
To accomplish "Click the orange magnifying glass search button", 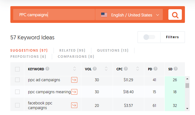I will [x=175, y=15].
